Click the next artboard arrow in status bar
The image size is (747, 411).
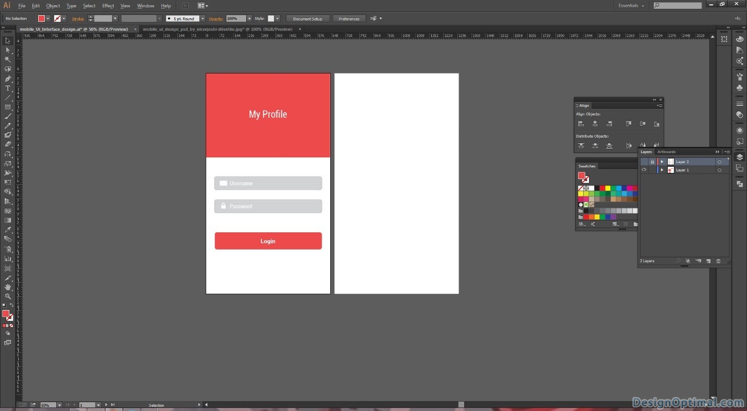tap(106, 405)
